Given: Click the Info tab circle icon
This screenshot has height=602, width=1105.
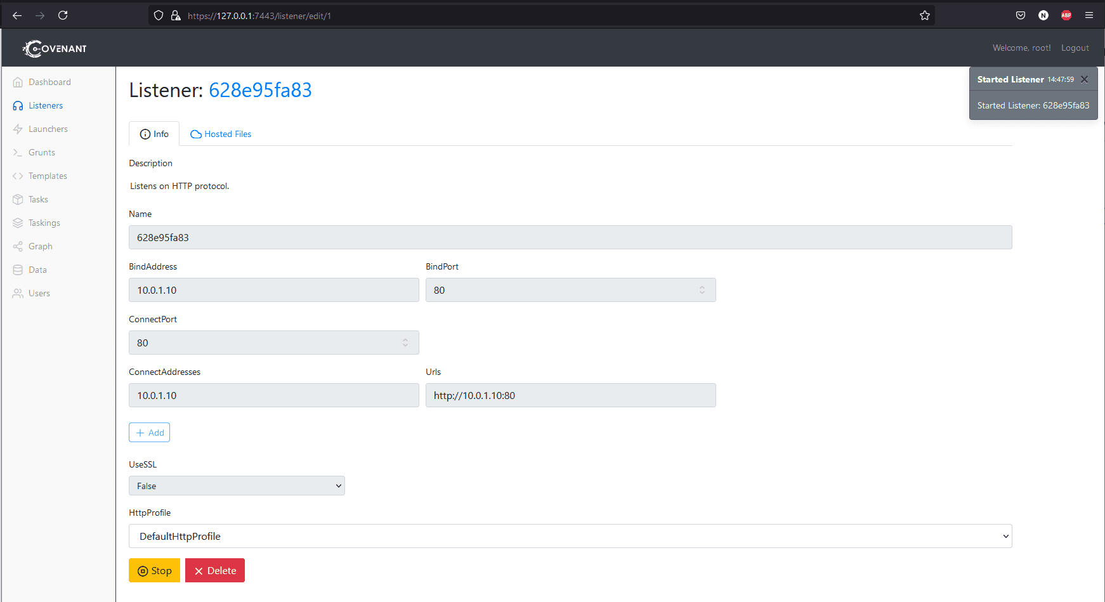Looking at the screenshot, I should click(x=145, y=134).
